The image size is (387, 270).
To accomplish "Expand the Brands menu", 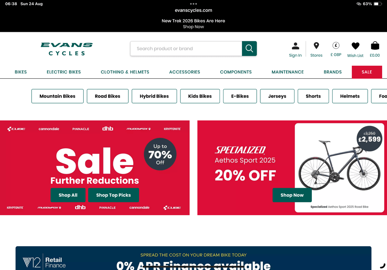I will click(x=333, y=72).
